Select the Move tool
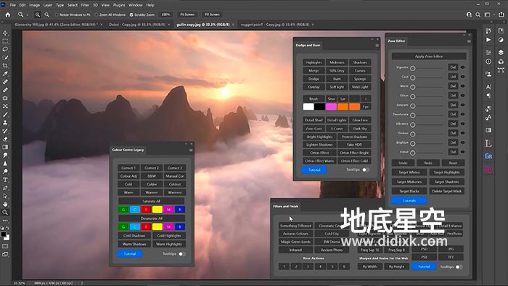Image resolution: width=508 pixels, height=286 pixels. [x=5, y=33]
